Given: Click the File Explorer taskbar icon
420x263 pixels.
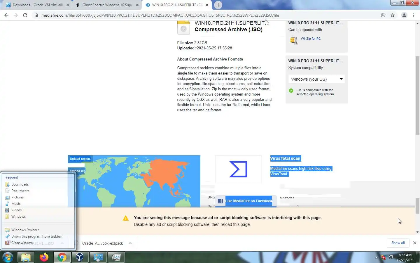Looking at the screenshot, I should pyautogui.click(x=26, y=257).
